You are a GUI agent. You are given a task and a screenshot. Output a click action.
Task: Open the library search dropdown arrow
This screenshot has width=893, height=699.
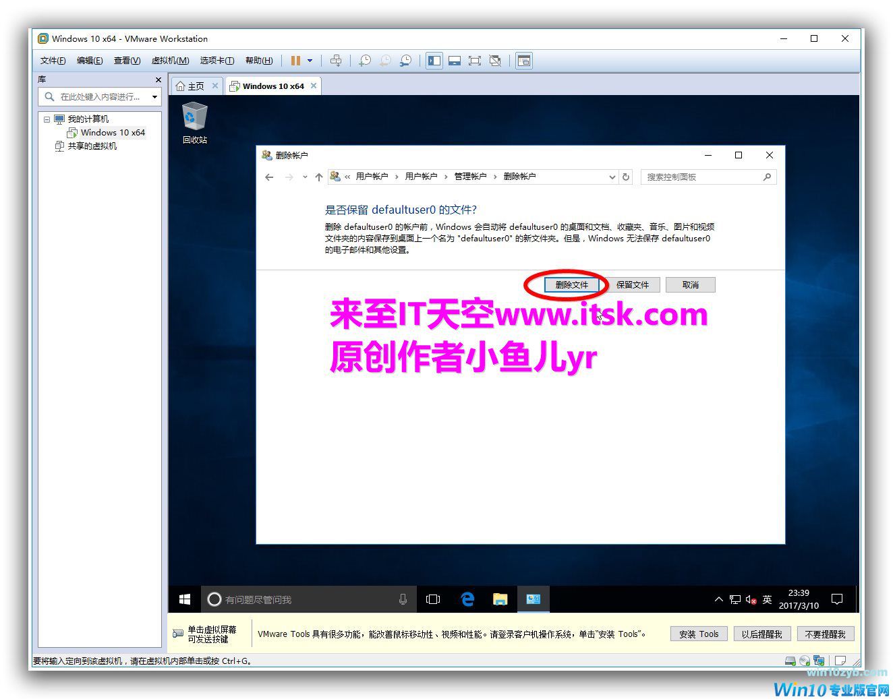tap(155, 97)
